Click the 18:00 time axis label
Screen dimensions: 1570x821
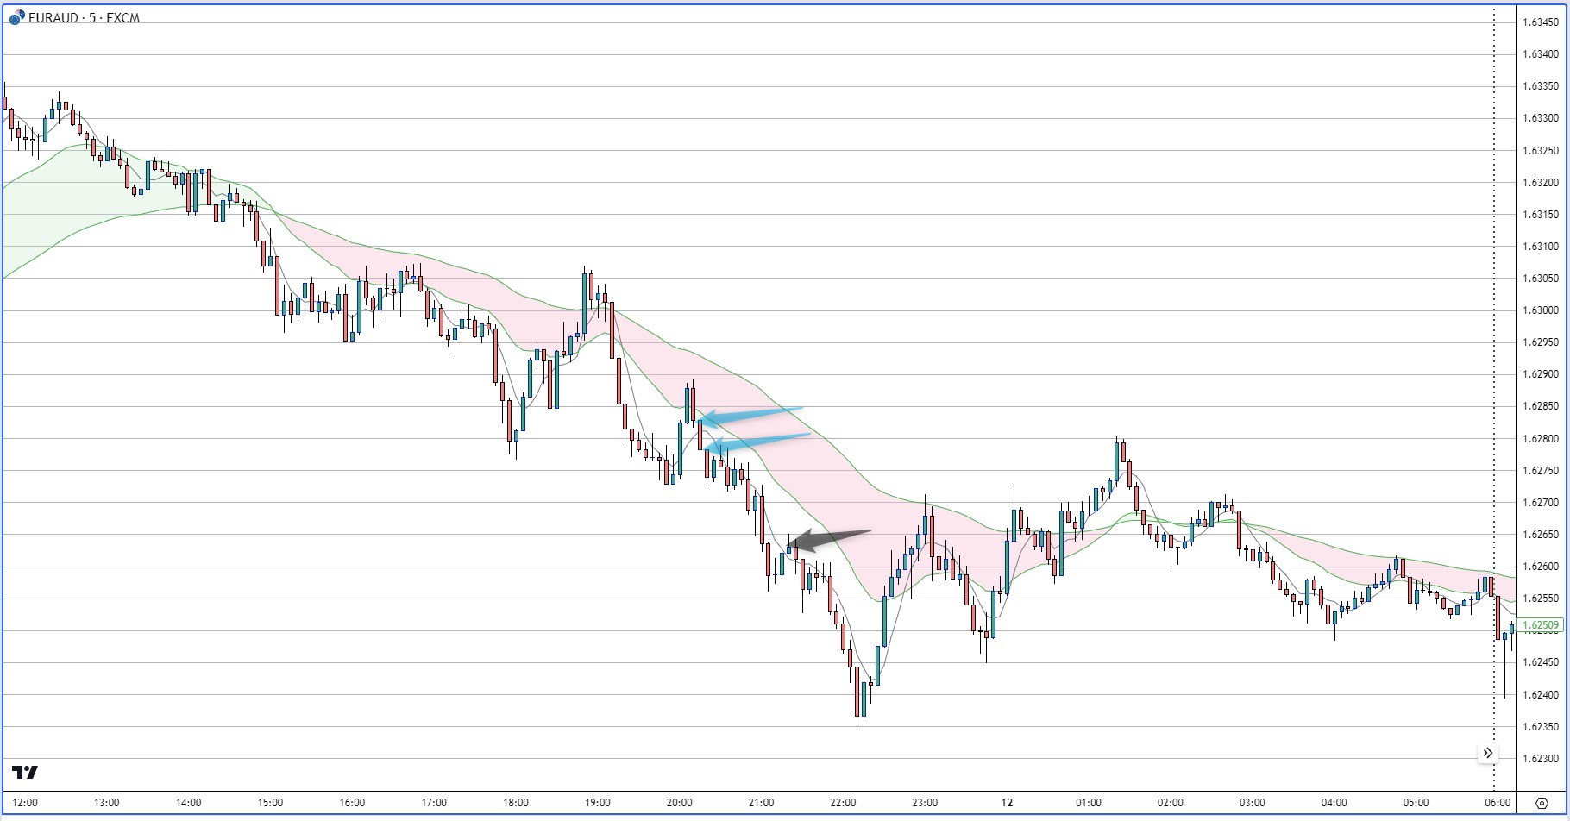click(516, 803)
